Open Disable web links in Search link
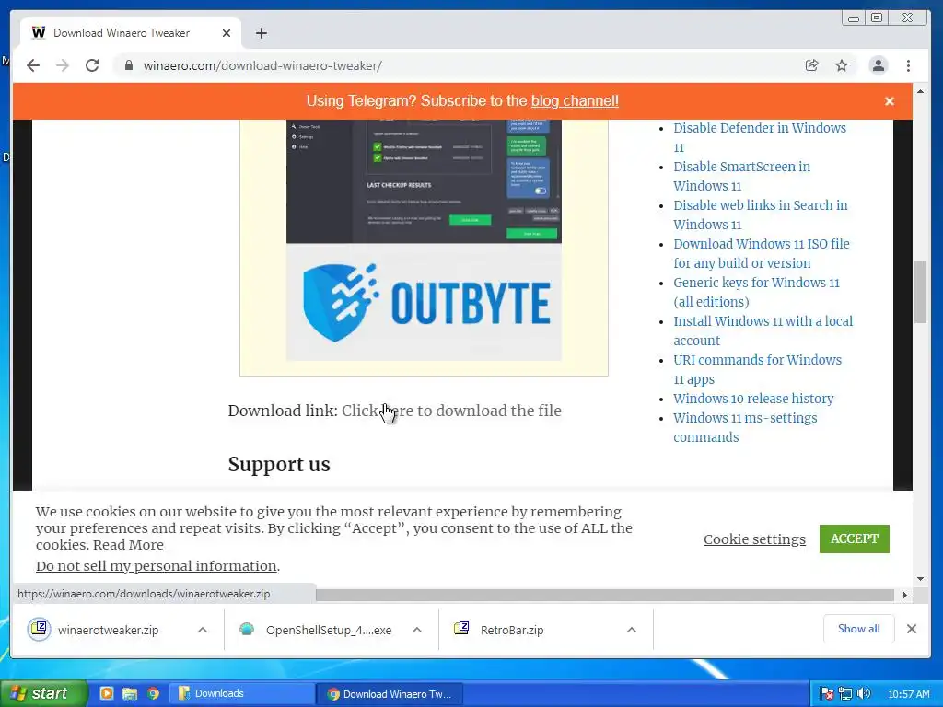Image resolution: width=943 pixels, height=707 pixels. click(760, 214)
